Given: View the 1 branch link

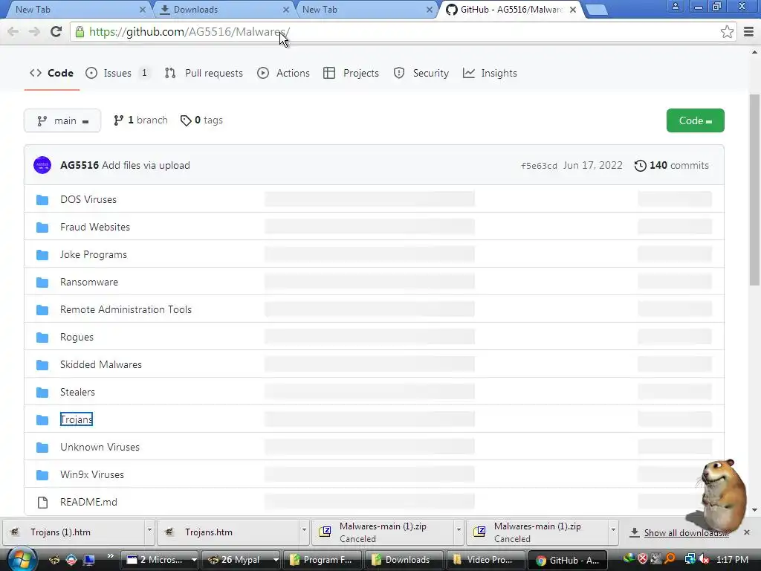Looking at the screenshot, I should [x=140, y=120].
